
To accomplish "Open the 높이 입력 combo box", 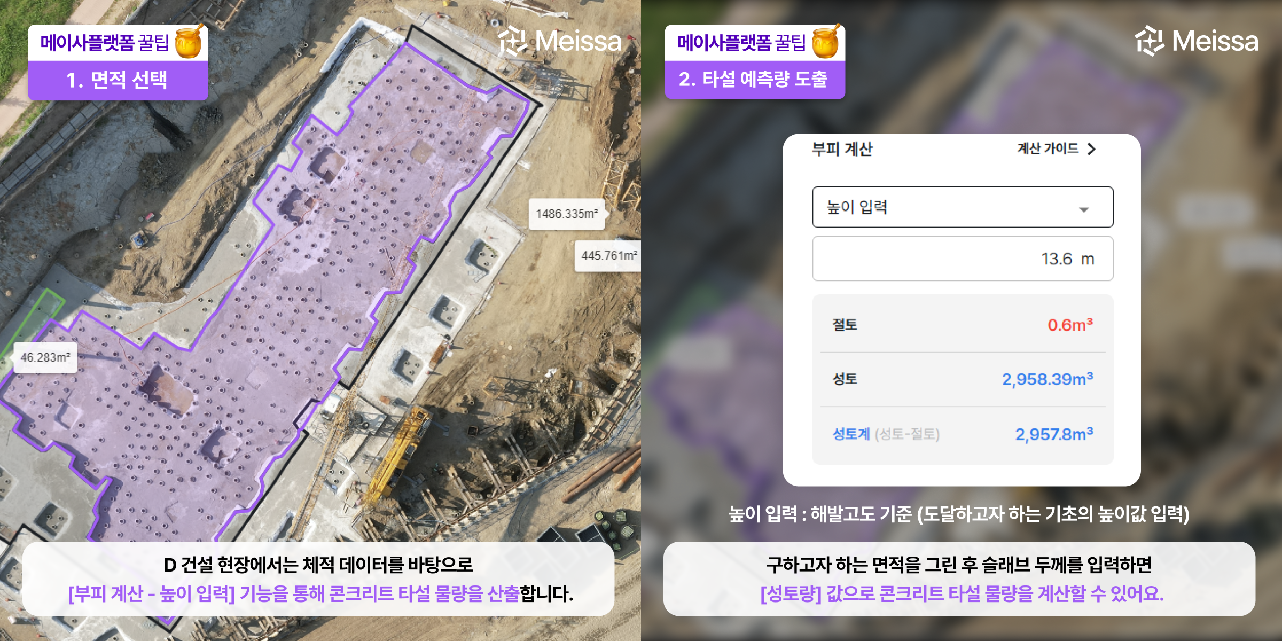I will click(963, 207).
